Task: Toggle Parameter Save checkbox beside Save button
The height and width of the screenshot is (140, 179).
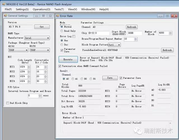Action: (x=121, y=78)
